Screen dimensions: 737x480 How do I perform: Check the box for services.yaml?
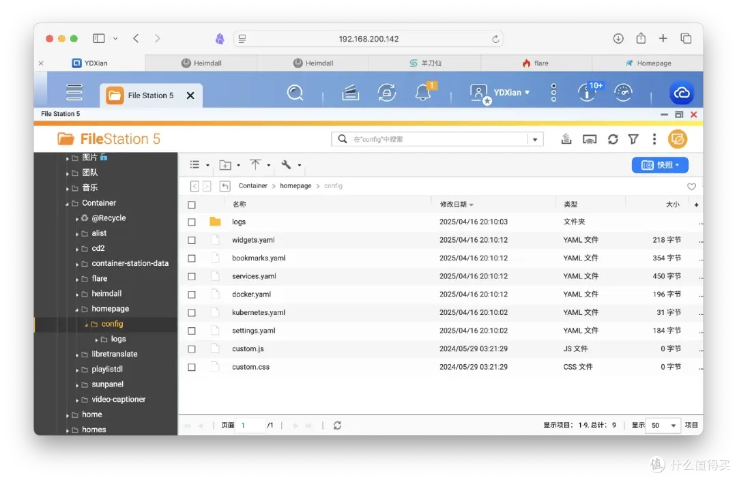click(192, 277)
